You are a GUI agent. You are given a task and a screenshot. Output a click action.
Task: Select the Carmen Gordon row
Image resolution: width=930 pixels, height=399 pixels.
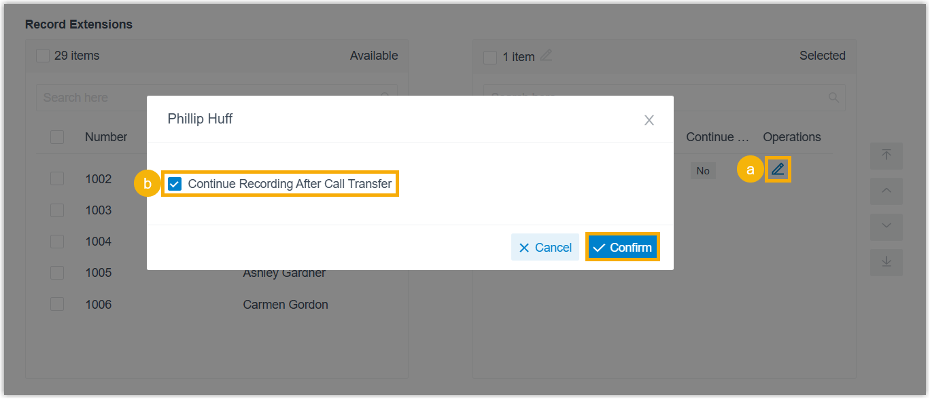[x=285, y=305]
